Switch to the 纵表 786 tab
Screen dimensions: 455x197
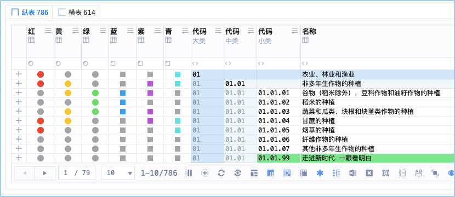[30, 12]
